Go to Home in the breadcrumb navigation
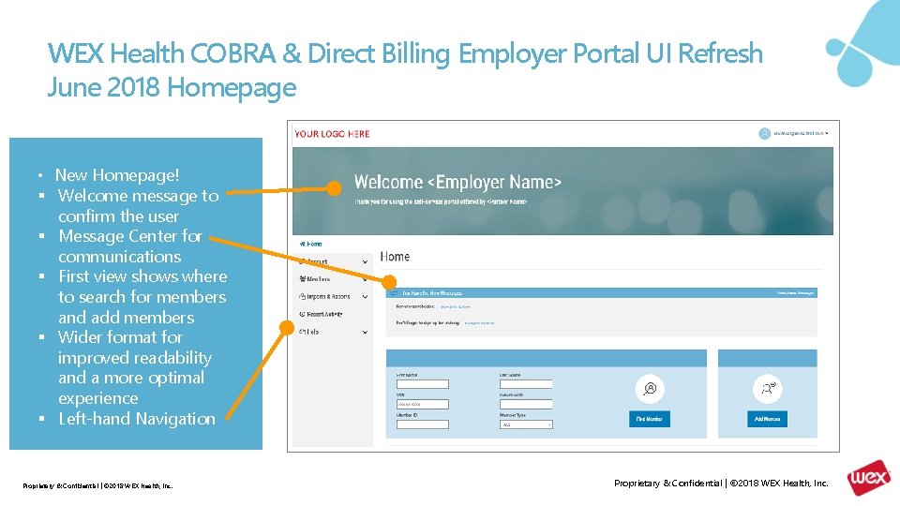This screenshot has width=900, height=506. click(311, 244)
